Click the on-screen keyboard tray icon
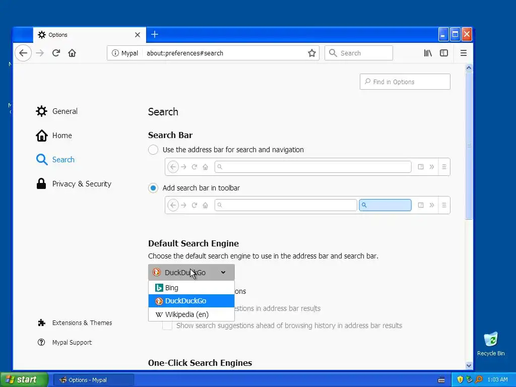 click(441, 380)
